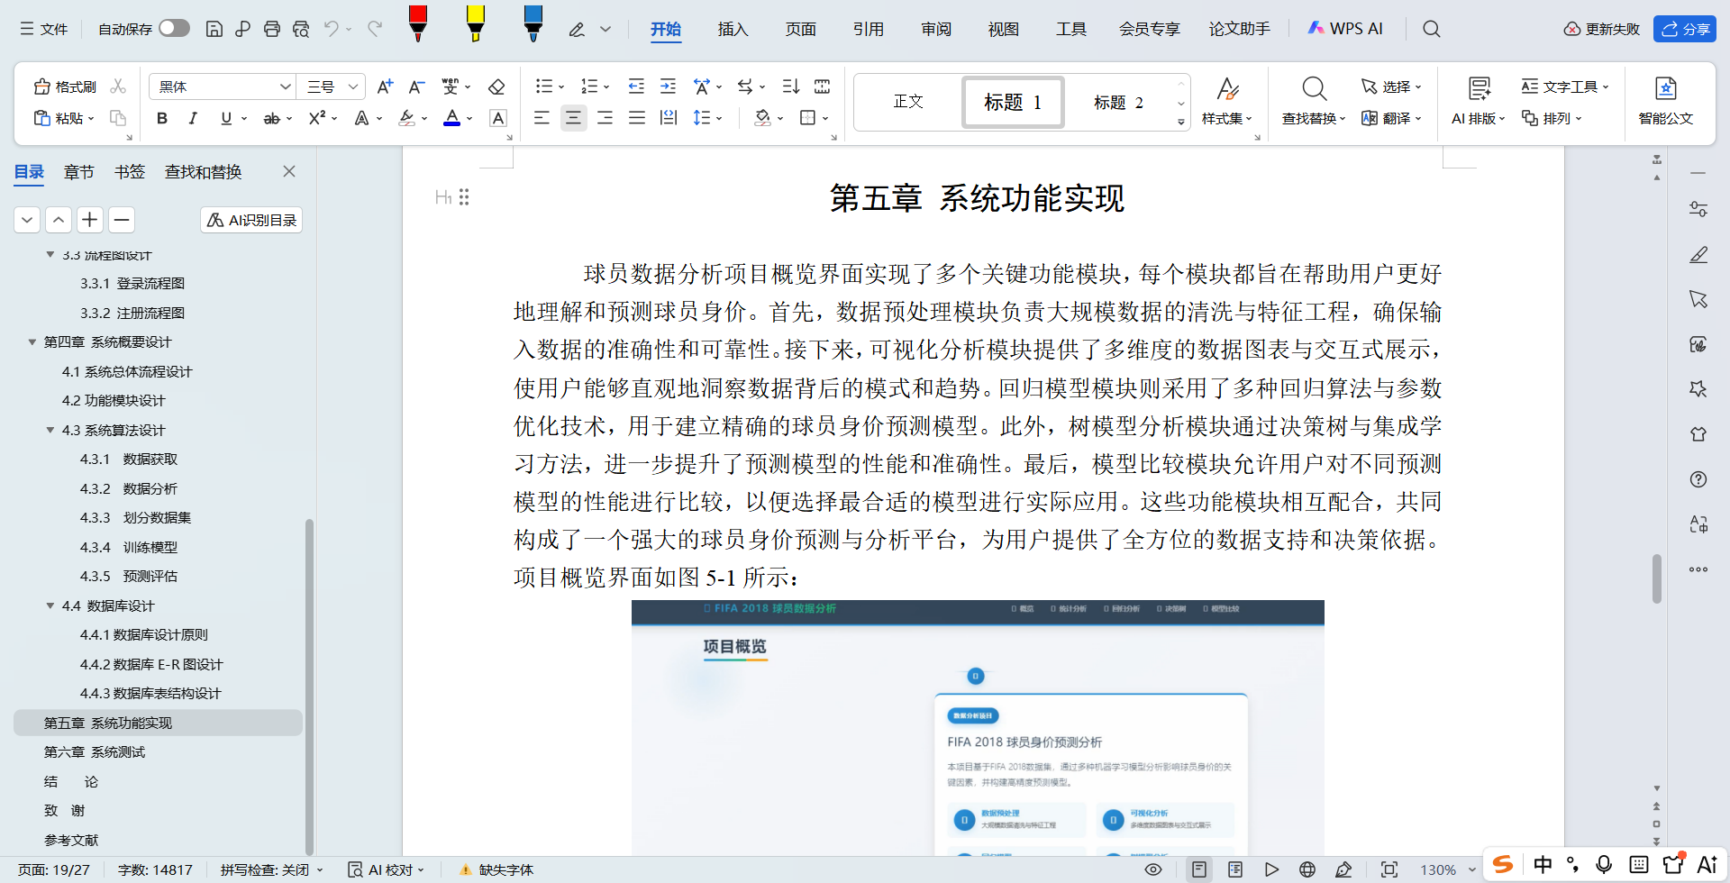
Task: Switch to the 审阅 ribbon tab
Action: coord(936,29)
